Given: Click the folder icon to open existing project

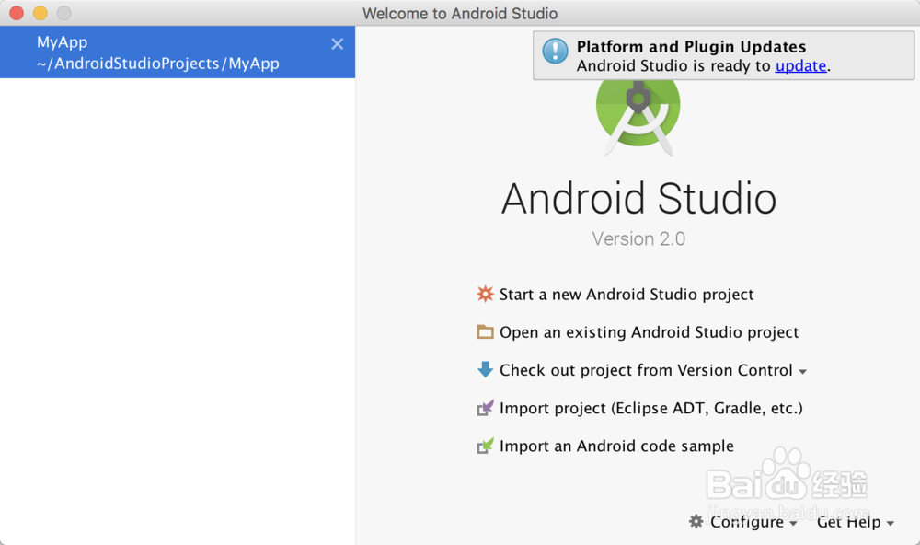Looking at the screenshot, I should (485, 331).
